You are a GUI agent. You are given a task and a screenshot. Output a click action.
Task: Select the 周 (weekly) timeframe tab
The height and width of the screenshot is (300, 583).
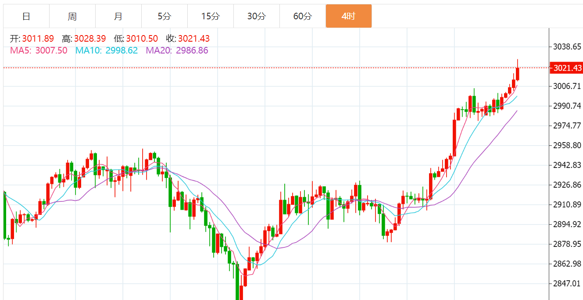tap(72, 16)
